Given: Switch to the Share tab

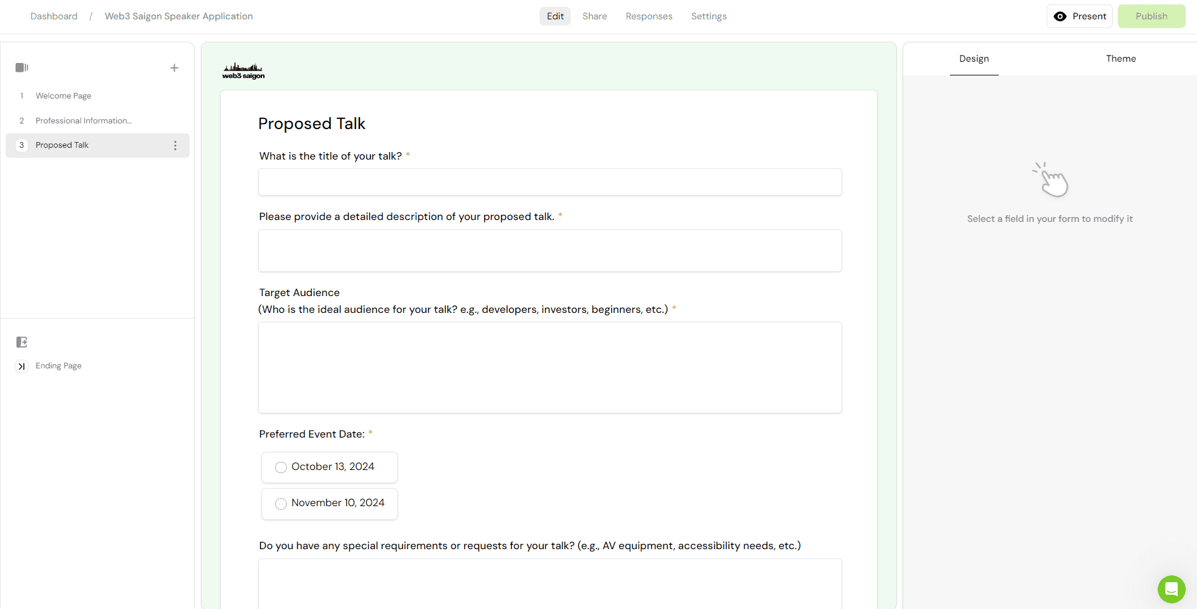Looking at the screenshot, I should pyautogui.click(x=594, y=16).
